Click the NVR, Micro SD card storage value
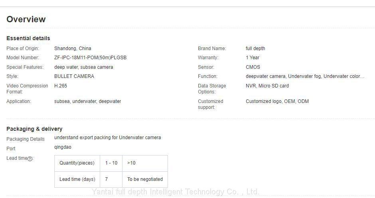Viewport: 375px width, 198px height. click(x=267, y=86)
